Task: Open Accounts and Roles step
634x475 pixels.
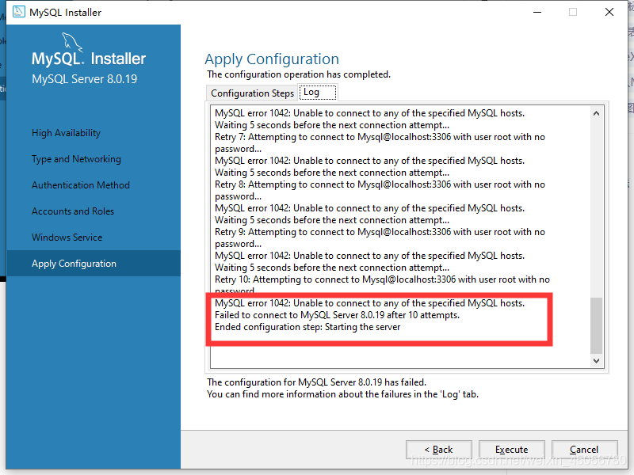Action: pos(73,211)
